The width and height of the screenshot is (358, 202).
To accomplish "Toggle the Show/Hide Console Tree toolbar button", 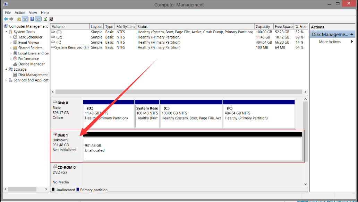I will click(x=25, y=19).
